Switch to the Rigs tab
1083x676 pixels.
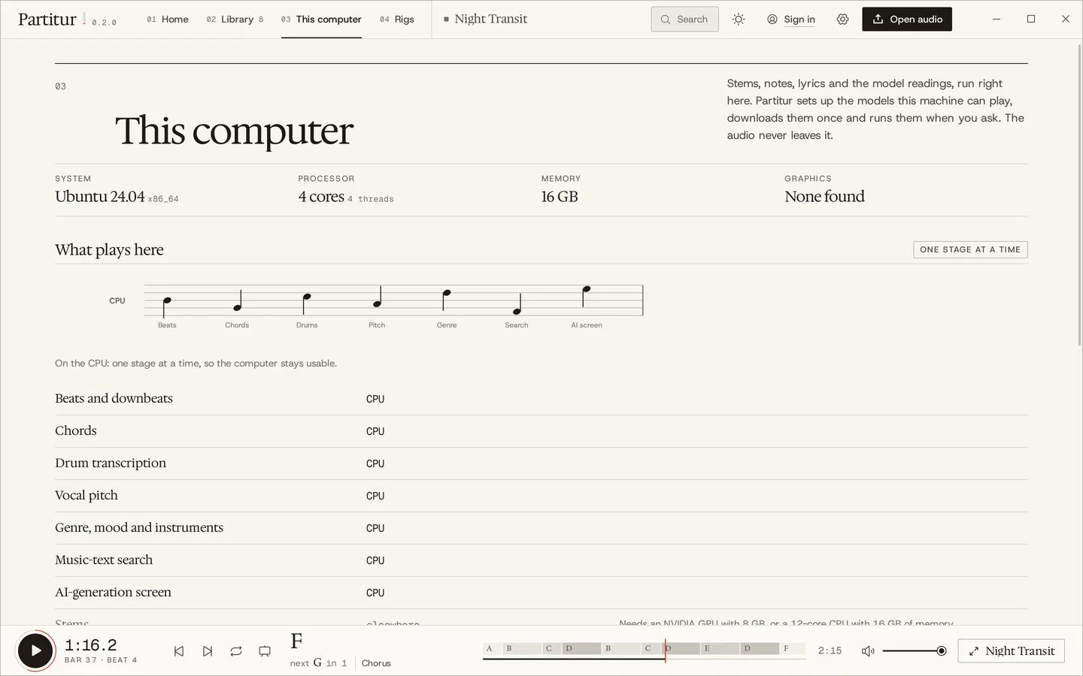[397, 20]
